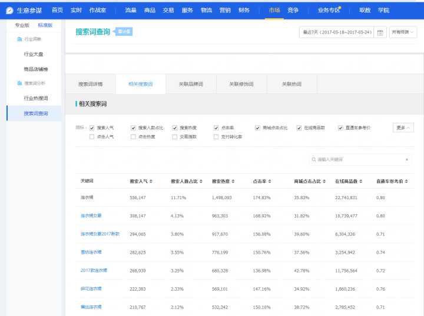The image size is (424, 316).
Task: Enable the 交易指数 indicator checkbox
Action: 175,137
